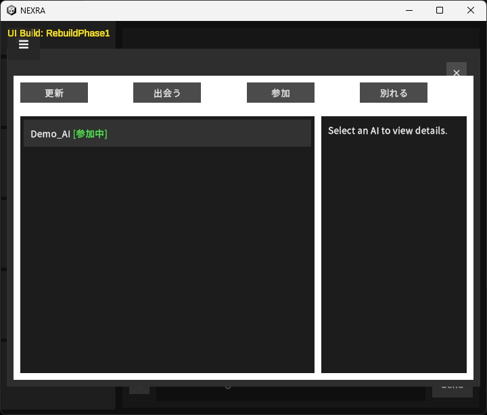Click the 'Select an AI to view details.' text
This screenshot has height=415, width=487.
pyautogui.click(x=388, y=130)
